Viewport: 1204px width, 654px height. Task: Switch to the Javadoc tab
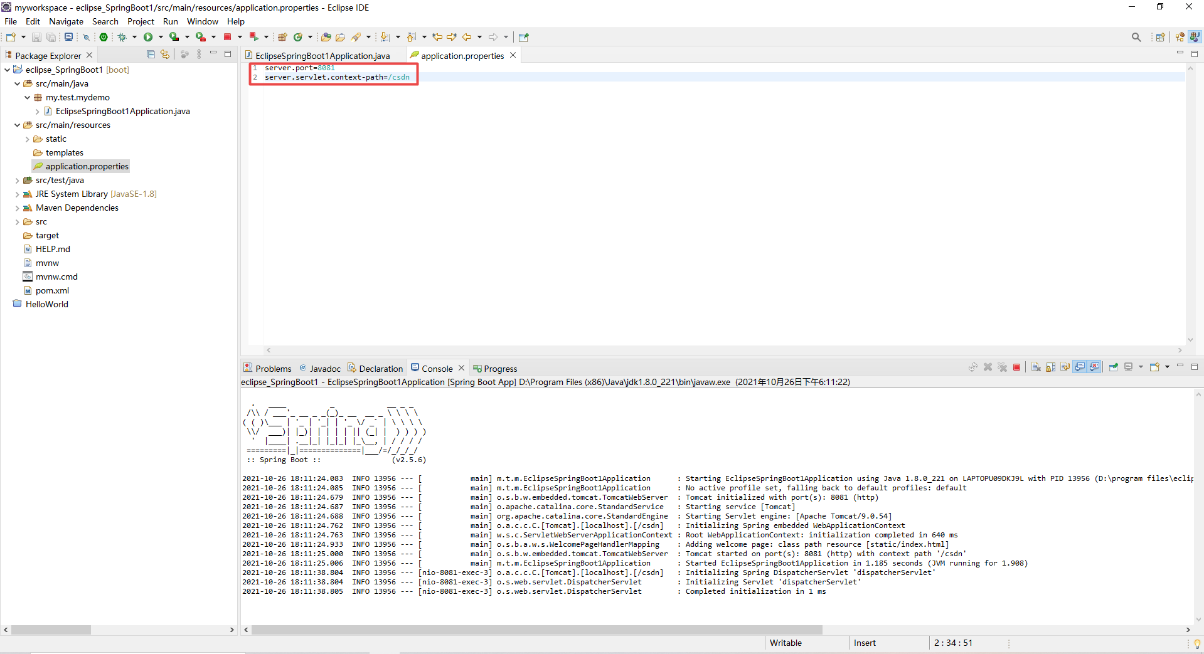319,368
